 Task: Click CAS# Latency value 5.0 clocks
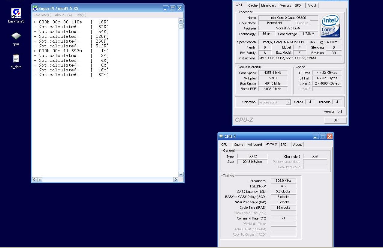(x=283, y=191)
